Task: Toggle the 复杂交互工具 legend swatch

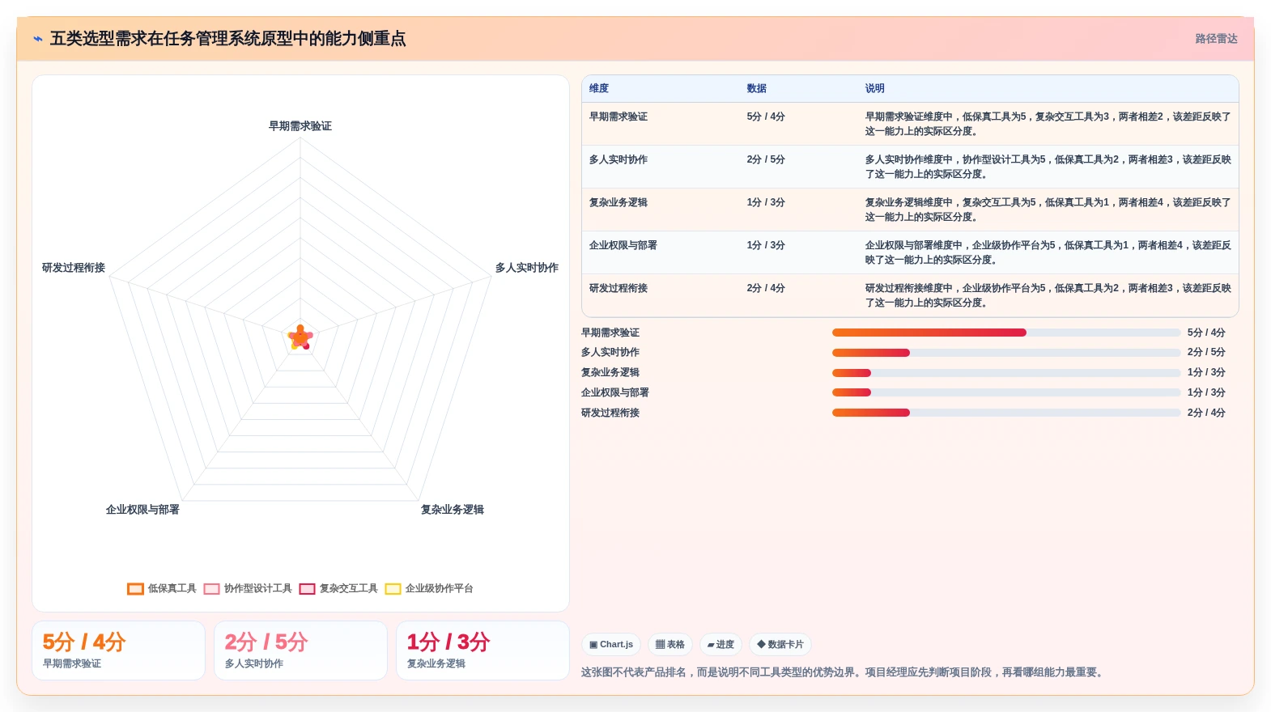Action: [x=307, y=589]
